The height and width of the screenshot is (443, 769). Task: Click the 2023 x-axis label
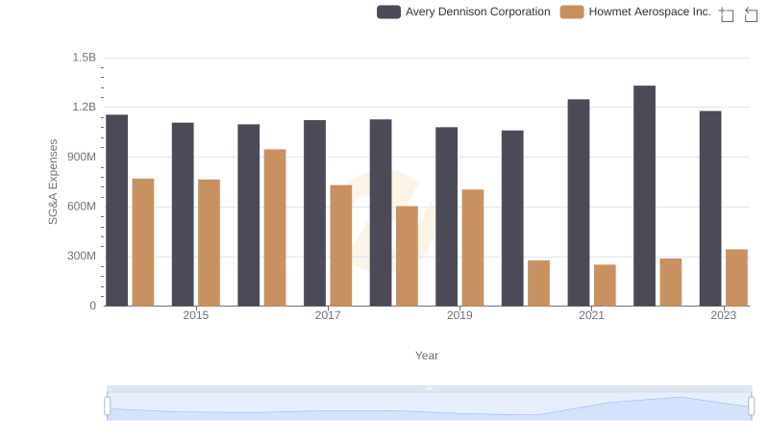[x=724, y=315]
